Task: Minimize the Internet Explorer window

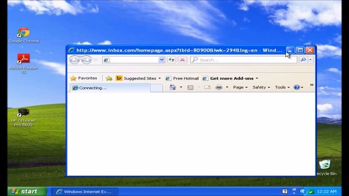Action: coord(290,50)
